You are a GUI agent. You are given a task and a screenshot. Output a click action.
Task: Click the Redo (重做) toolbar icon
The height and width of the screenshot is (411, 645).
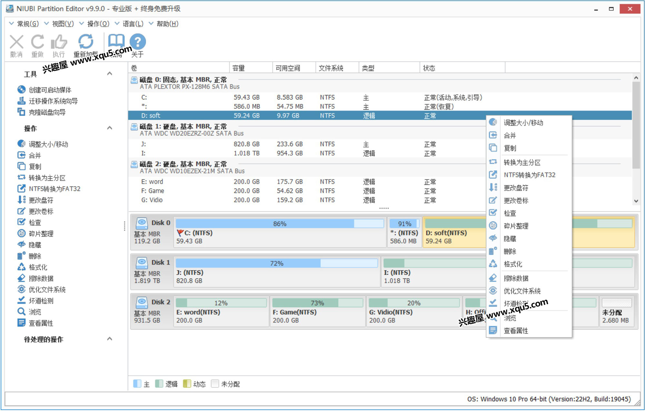[37, 42]
